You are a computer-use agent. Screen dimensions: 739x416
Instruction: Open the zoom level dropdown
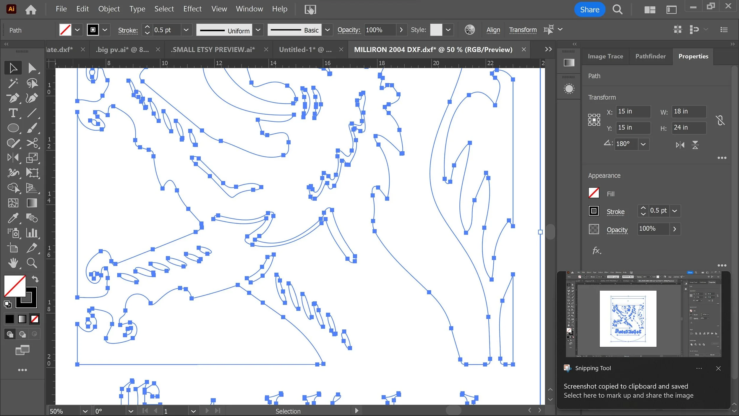pos(85,411)
